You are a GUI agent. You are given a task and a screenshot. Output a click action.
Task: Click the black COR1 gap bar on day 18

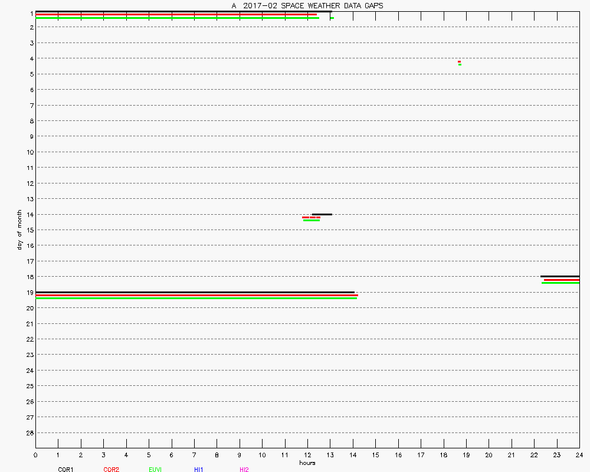click(x=560, y=276)
